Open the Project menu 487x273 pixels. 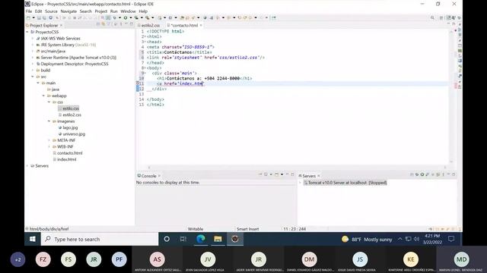click(101, 11)
